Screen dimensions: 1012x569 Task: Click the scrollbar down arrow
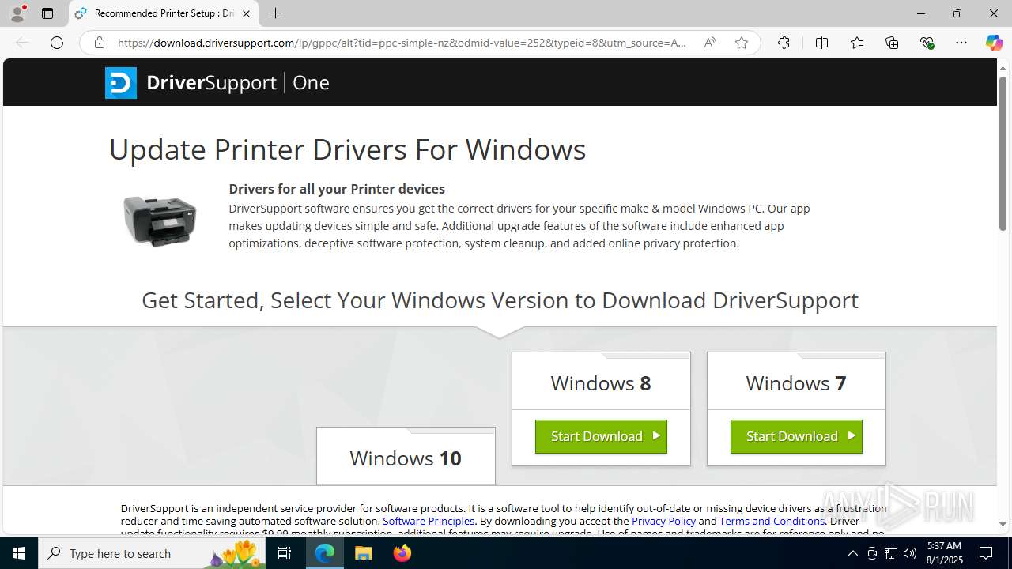[1003, 524]
